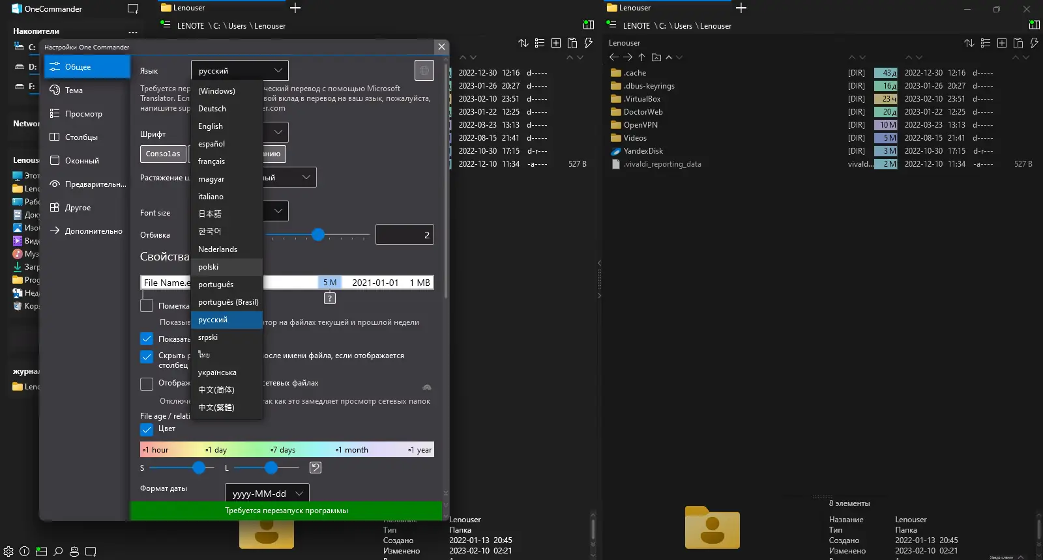Adjust the S saturation slider
This screenshot has width=1043, height=560.
[x=183, y=468]
